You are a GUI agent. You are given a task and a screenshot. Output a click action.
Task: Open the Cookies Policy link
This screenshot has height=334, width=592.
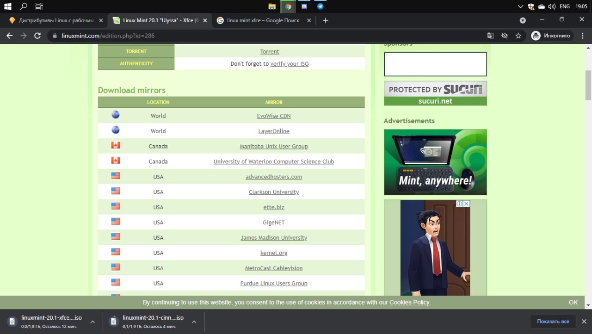410,302
